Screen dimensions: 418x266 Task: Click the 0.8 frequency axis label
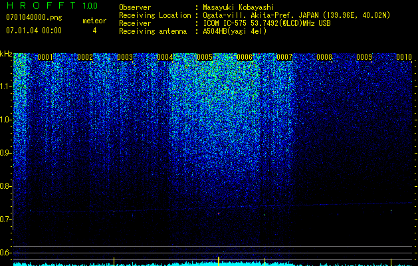click(x=5, y=186)
